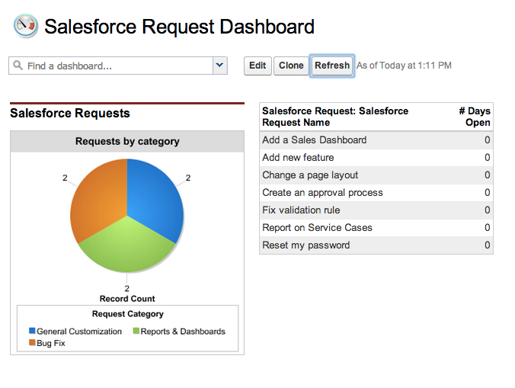The width and height of the screenshot is (515, 388).
Task: Click days open value for Fix validation rule
Action: (x=488, y=210)
